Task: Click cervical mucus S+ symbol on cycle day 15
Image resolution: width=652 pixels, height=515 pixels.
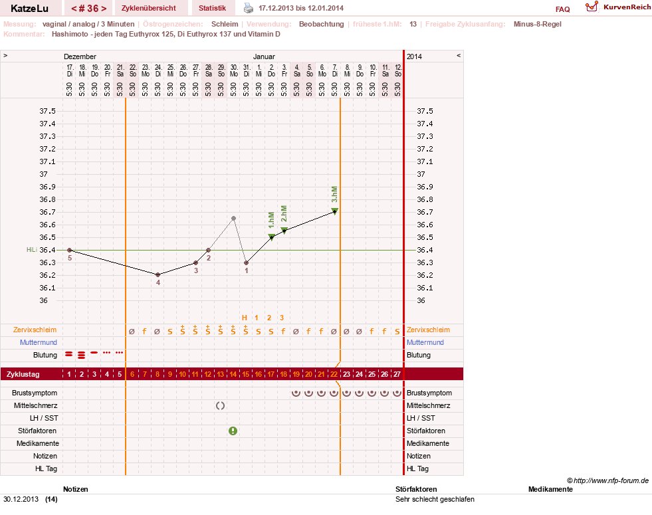Action: click(x=246, y=330)
